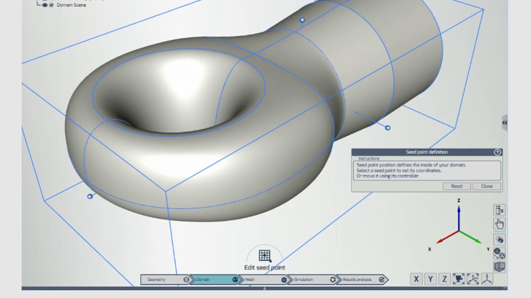Align view along the Z axis
This screenshot has height=298, width=531.
[x=444, y=279]
